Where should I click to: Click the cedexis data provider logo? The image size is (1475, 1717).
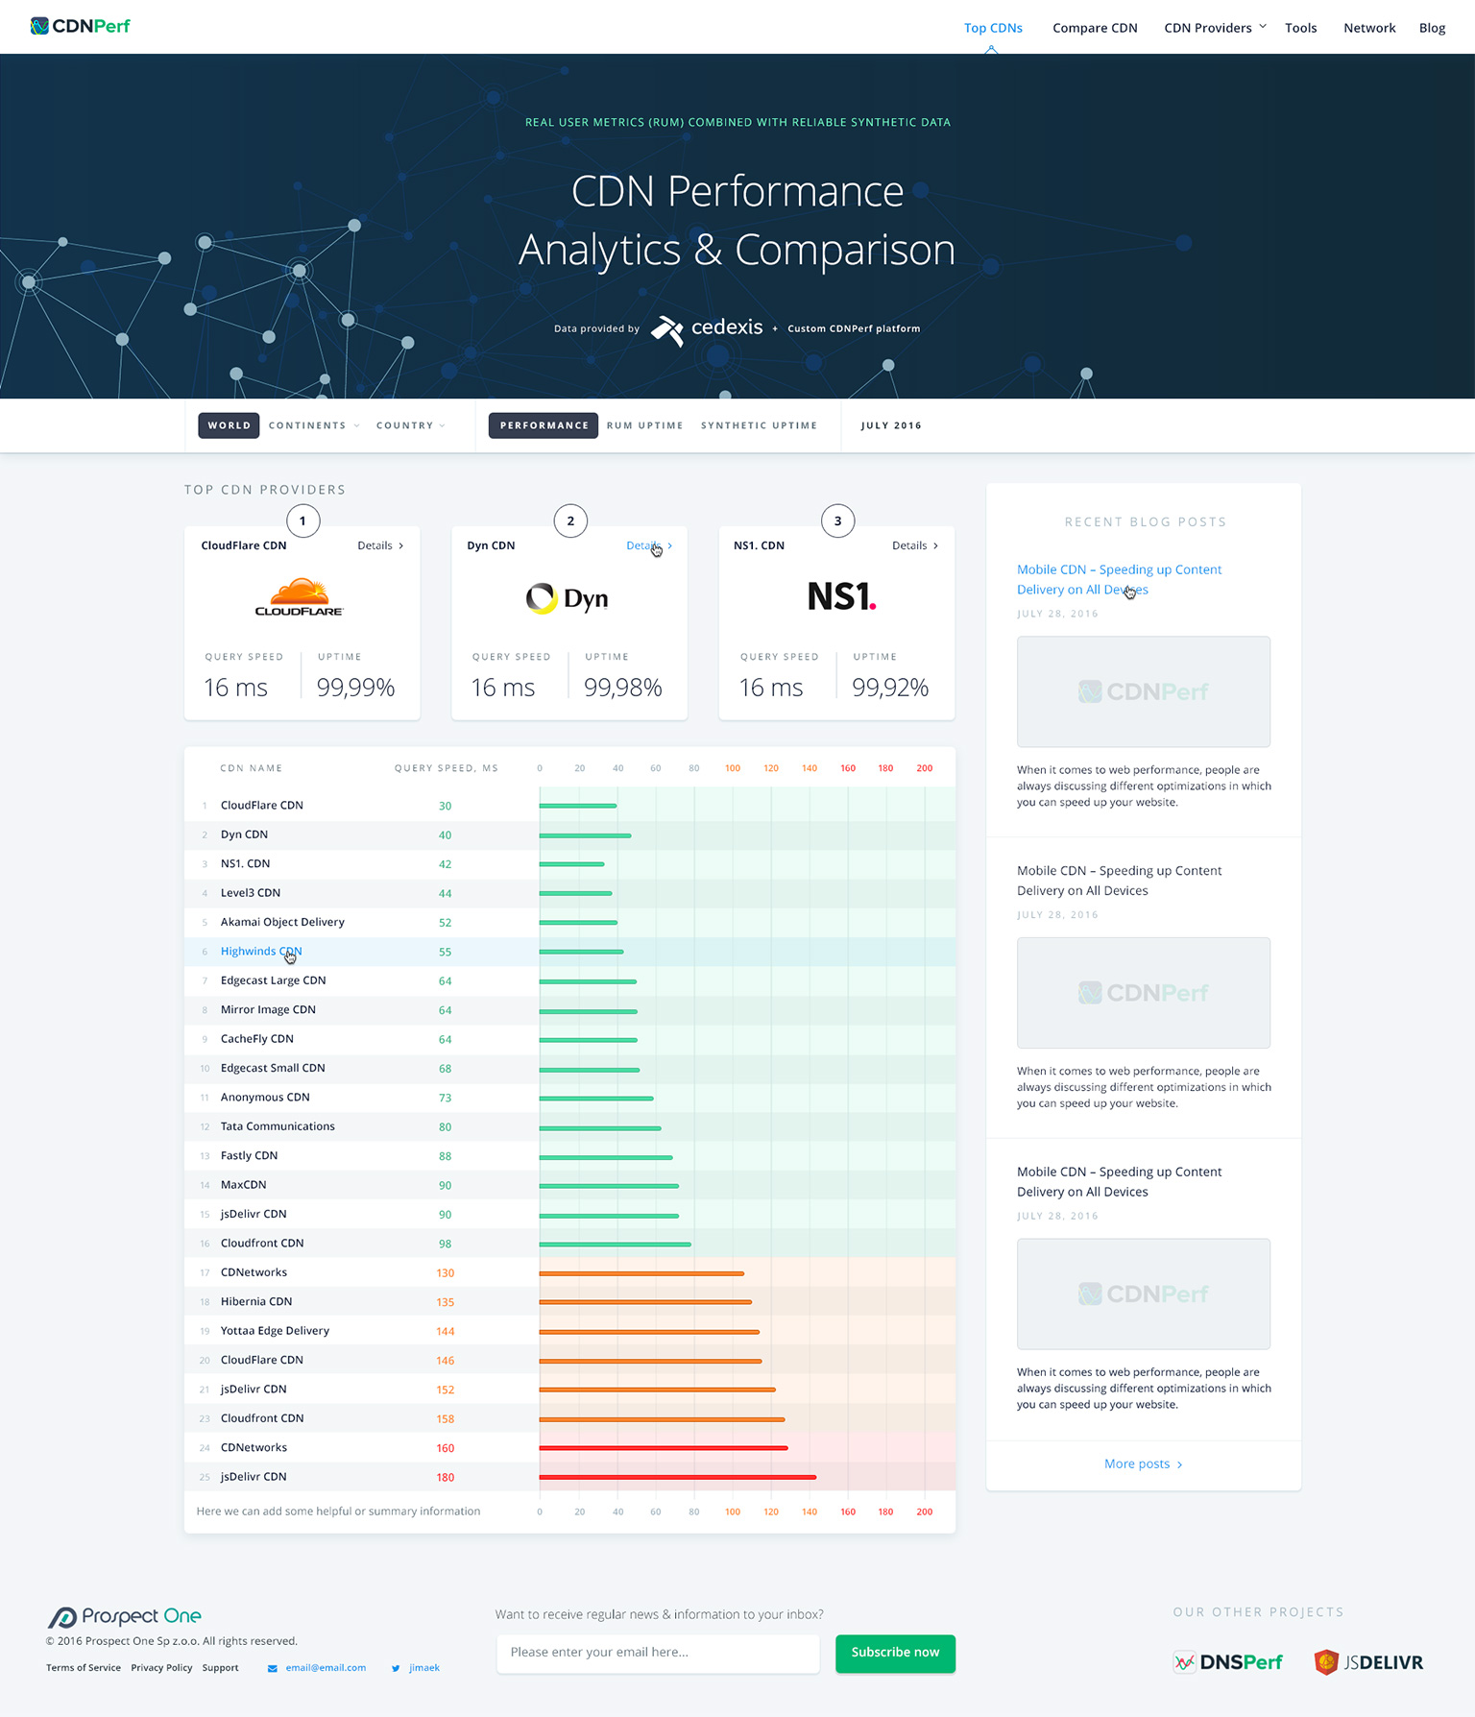point(708,328)
